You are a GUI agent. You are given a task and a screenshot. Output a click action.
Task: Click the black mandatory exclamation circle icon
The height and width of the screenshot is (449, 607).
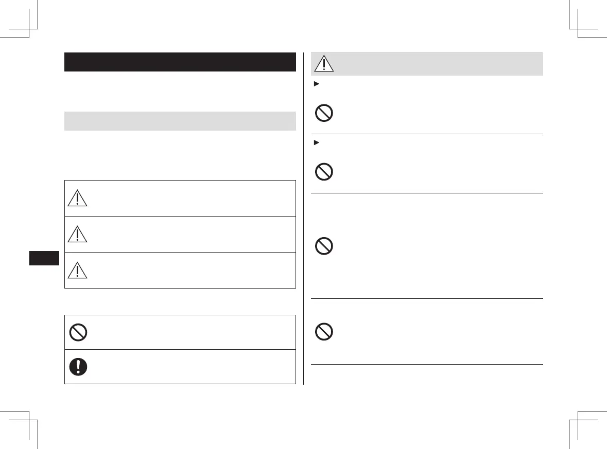[x=77, y=367]
